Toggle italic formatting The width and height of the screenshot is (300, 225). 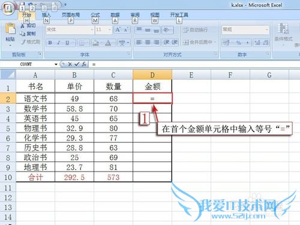[59, 43]
